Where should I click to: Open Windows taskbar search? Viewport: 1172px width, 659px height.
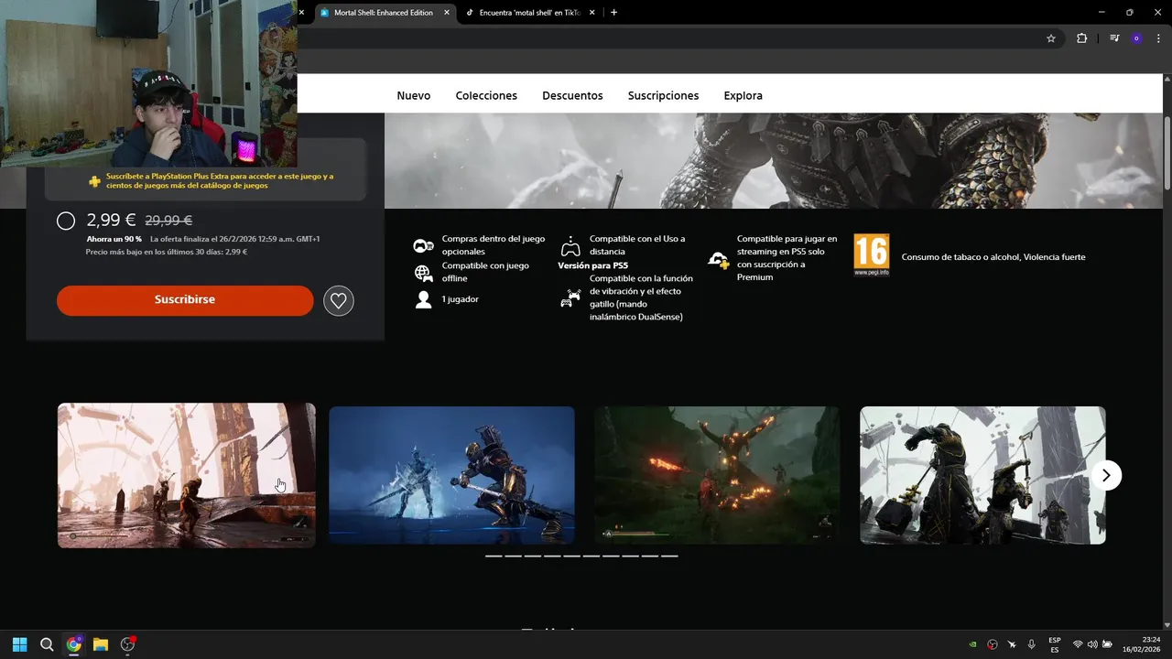[47, 644]
